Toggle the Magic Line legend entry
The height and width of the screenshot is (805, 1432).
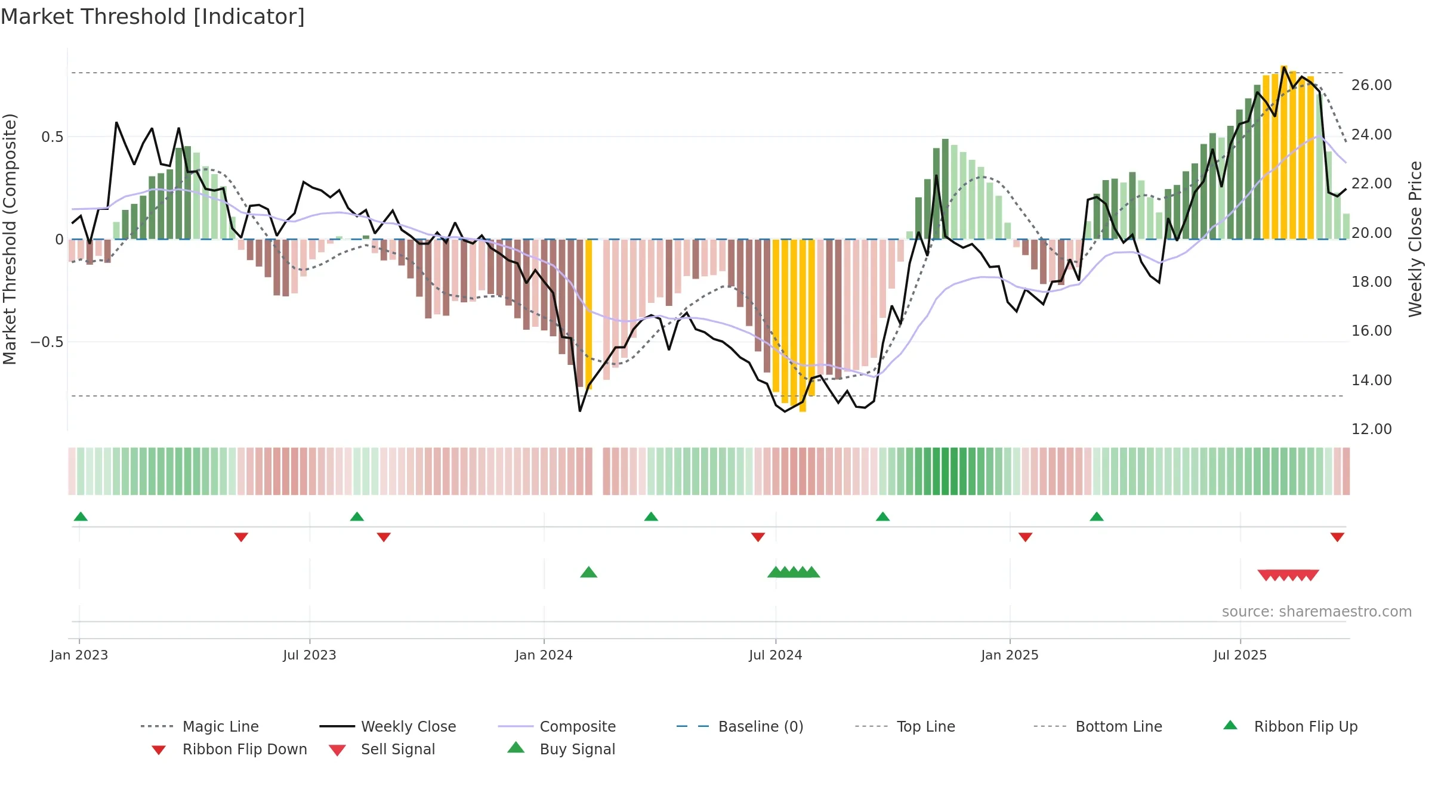[199, 726]
